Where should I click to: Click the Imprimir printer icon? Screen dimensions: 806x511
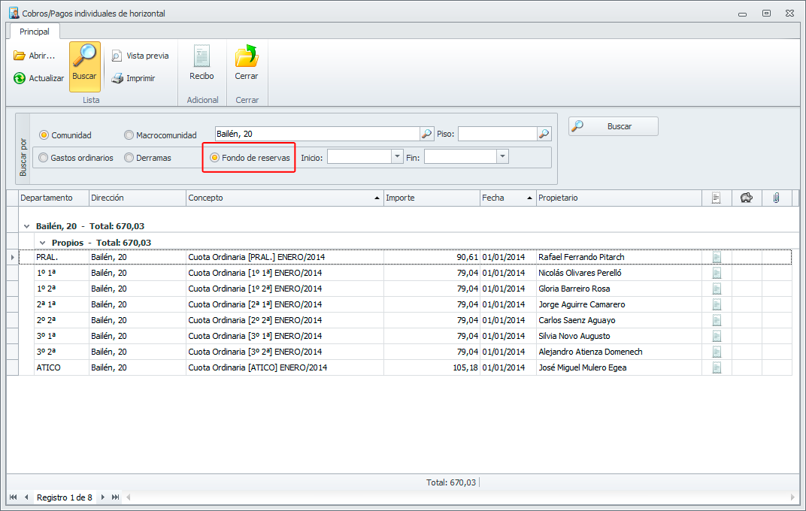[x=117, y=78]
